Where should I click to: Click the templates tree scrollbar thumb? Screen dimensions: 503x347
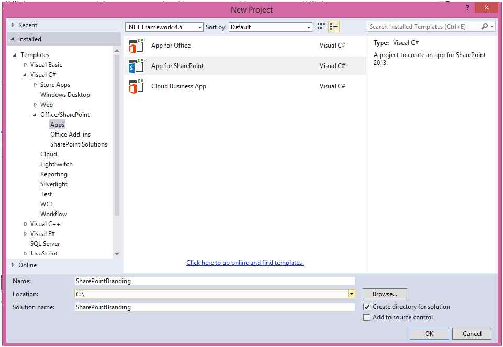(117, 135)
